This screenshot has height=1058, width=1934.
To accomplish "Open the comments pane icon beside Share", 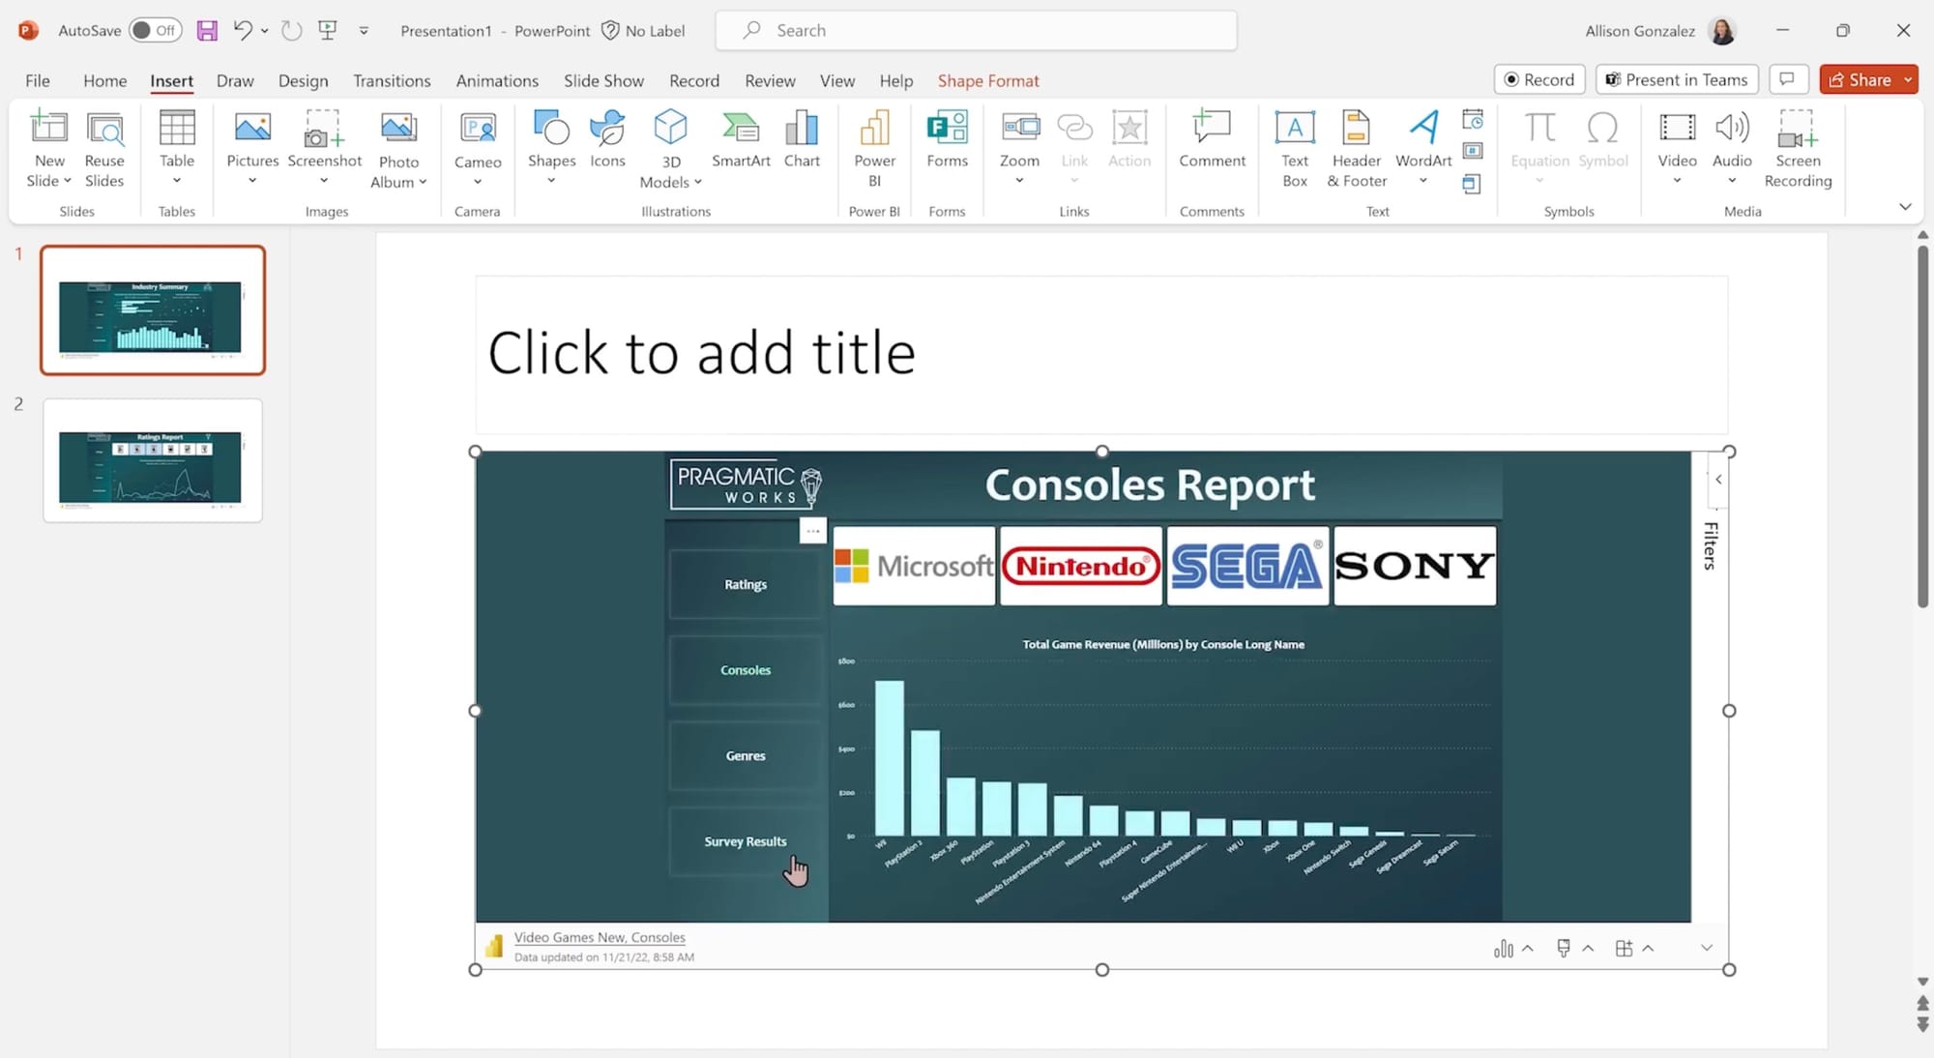I will (x=1787, y=79).
